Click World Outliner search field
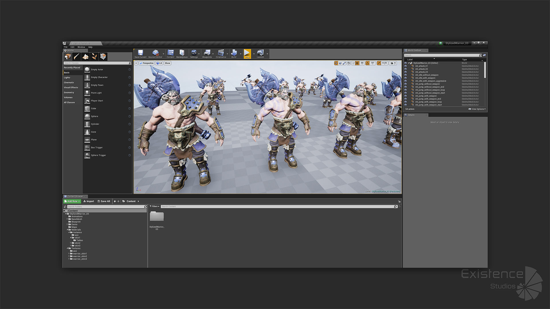Screen dimensions: 550x309 [x=443, y=55]
